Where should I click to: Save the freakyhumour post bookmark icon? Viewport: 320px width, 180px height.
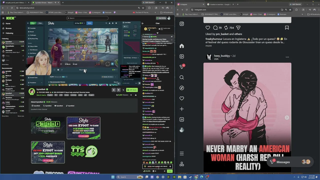[287, 28]
